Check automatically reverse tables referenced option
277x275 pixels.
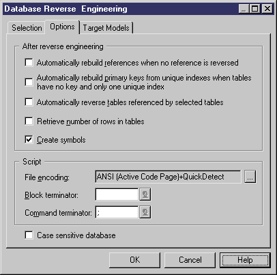[29, 102]
